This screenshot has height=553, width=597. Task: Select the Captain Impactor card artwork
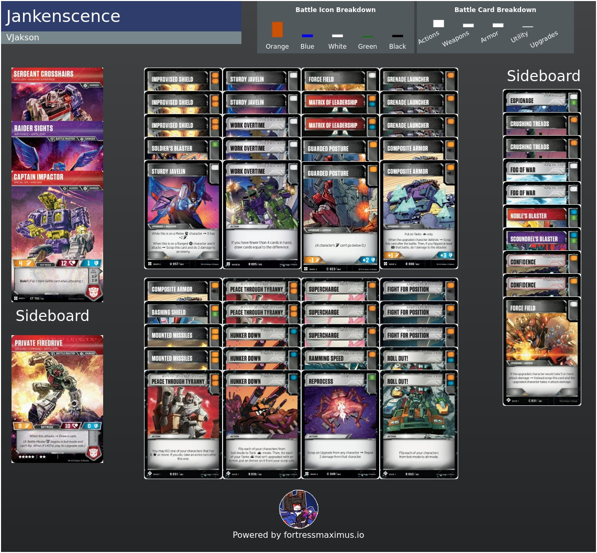point(57,223)
